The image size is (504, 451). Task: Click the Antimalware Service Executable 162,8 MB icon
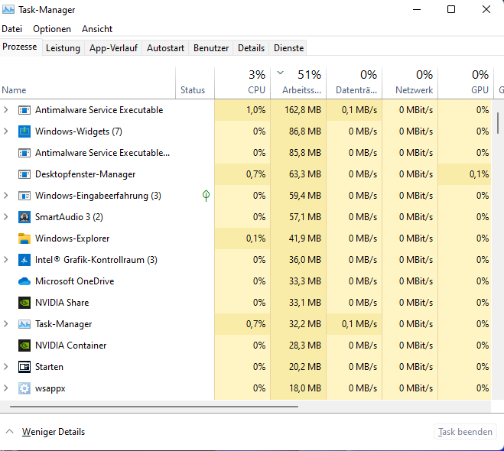coord(24,110)
